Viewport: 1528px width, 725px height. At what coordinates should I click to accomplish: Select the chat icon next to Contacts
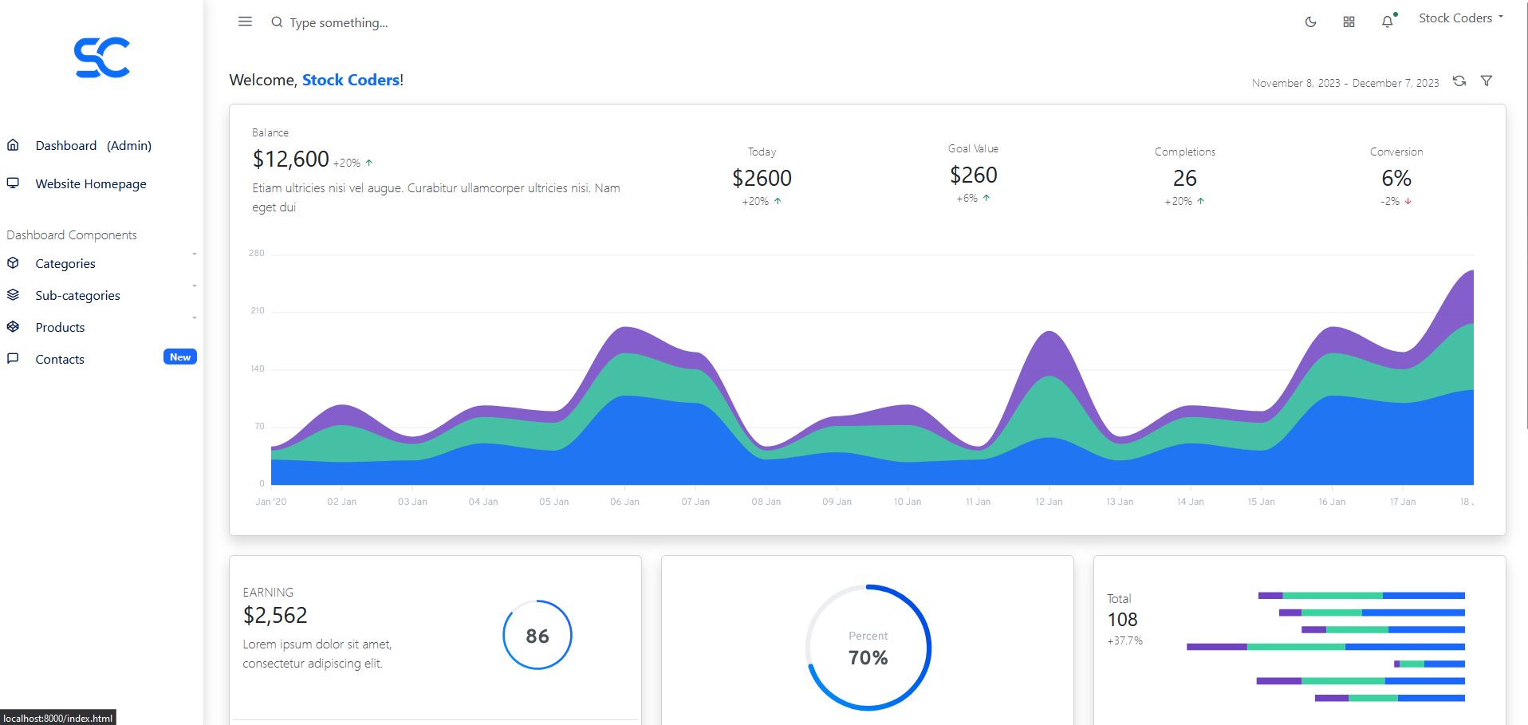coord(13,358)
